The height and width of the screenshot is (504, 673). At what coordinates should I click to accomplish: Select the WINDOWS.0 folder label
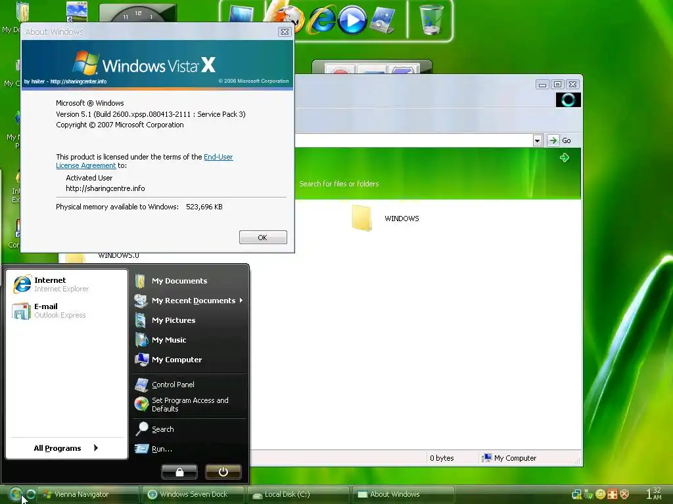pyautogui.click(x=118, y=255)
